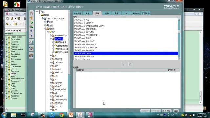The image size is (210, 118).
Task: Collapse the ATGUIGU user node
Action: click(x=51, y=39)
